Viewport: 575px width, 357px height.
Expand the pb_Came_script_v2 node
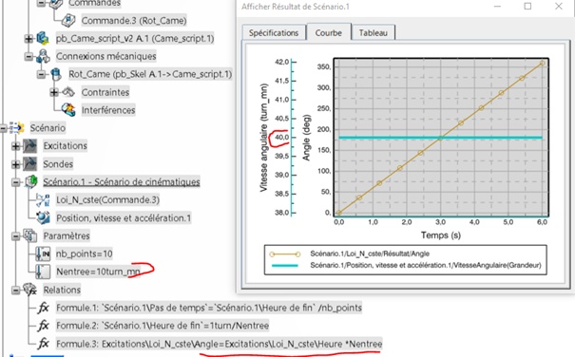29,39
